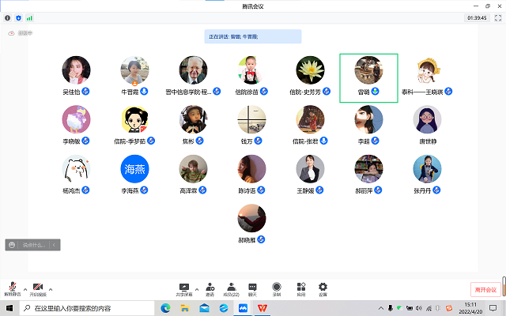Viewport: 506px width, 316px height.
Task: Click muted mic icon next to 王静媛
Action: (x=319, y=190)
